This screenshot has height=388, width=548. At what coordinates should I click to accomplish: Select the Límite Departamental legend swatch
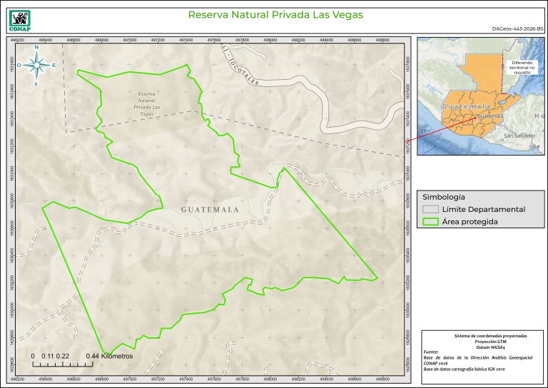pos(430,209)
